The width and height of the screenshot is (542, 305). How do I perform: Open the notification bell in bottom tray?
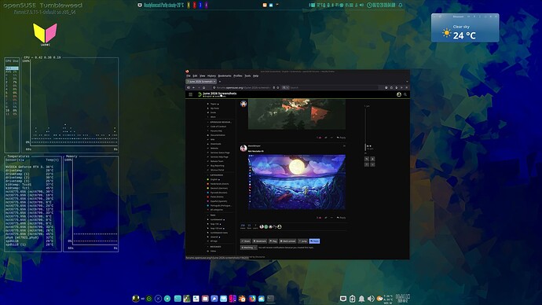361,299
